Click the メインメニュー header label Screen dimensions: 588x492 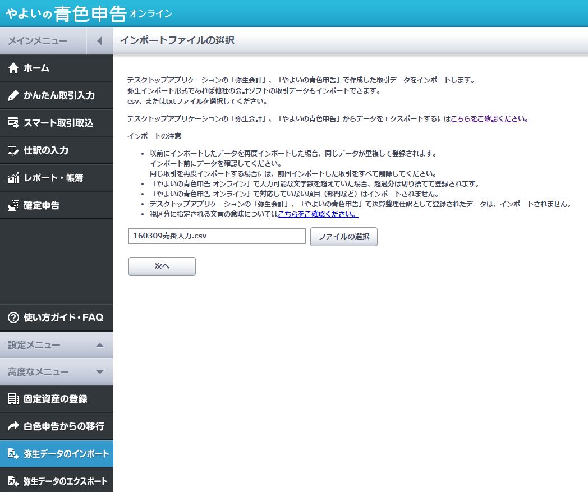pos(38,40)
